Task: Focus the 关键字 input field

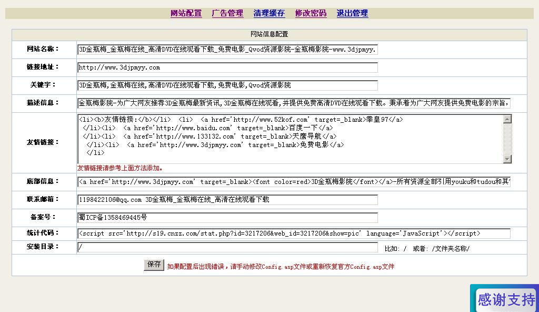Action: 227,85
